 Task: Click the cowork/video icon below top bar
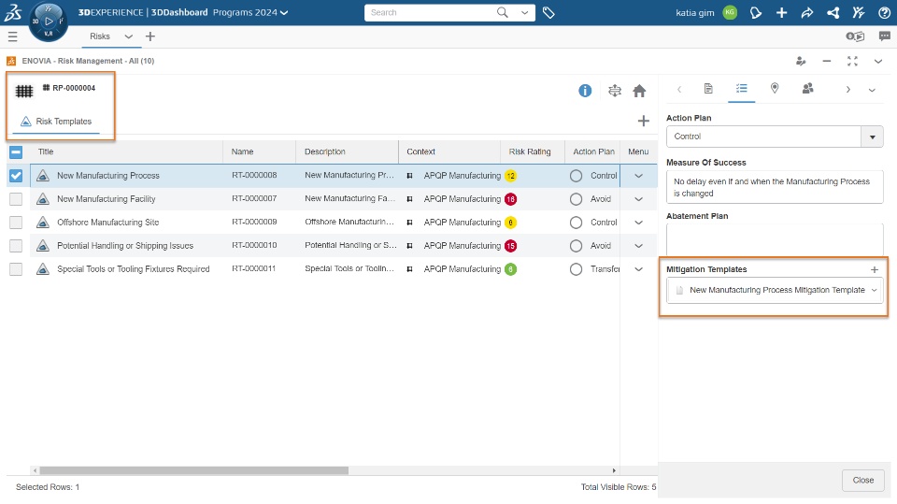tap(855, 36)
